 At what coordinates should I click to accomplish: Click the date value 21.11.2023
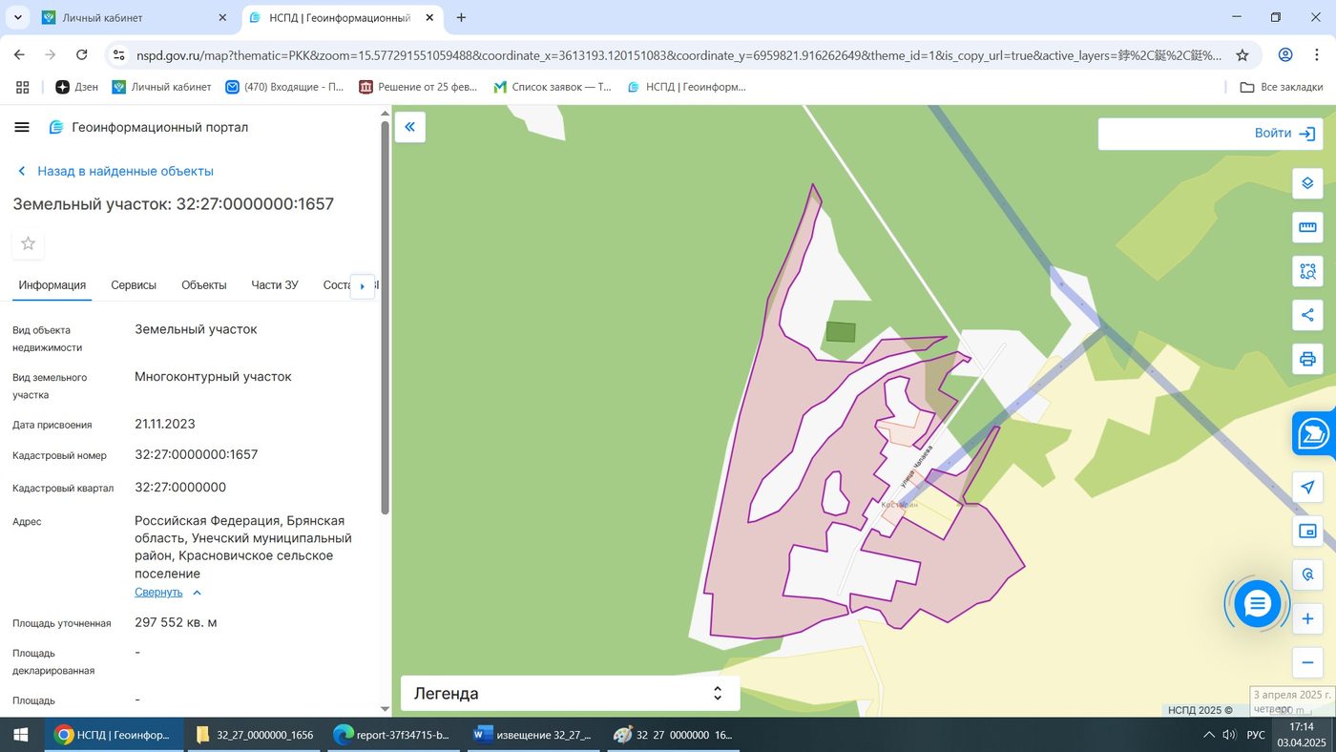click(165, 424)
